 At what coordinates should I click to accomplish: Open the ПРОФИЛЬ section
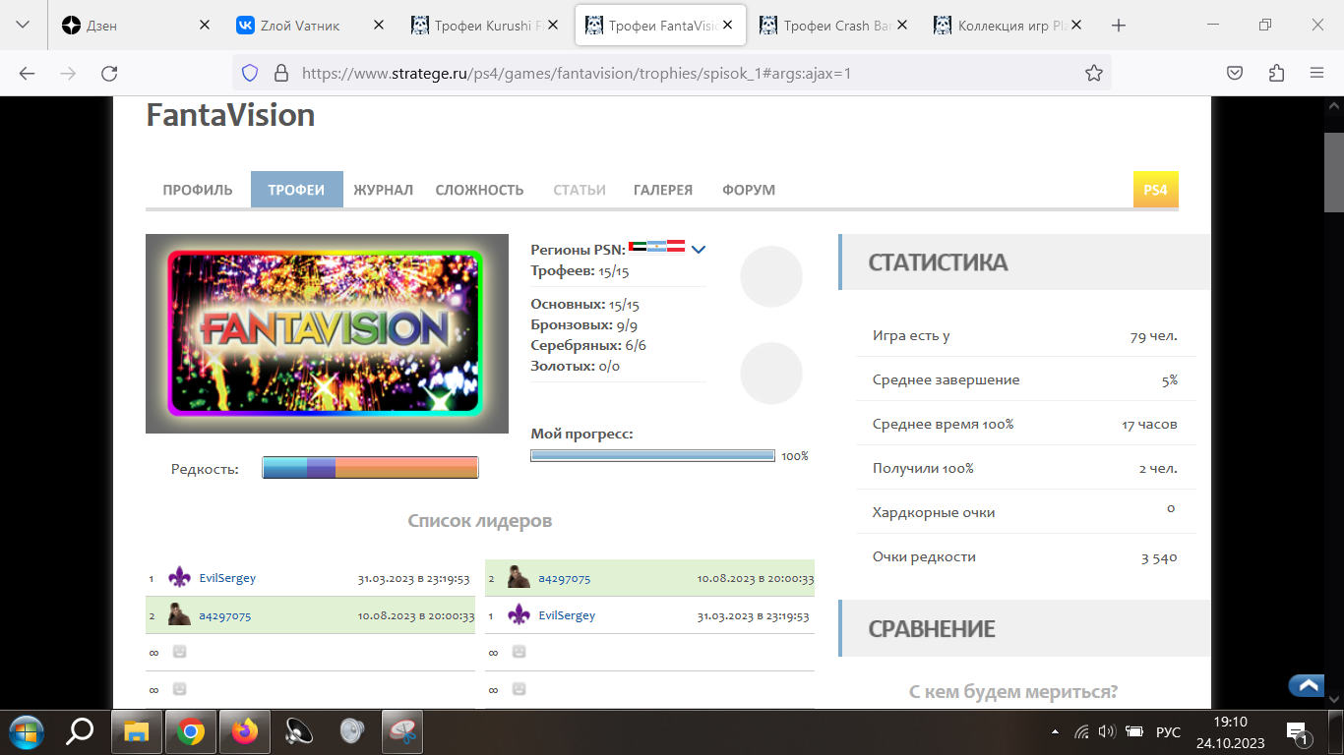pyautogui.click(x=198, y=190)
